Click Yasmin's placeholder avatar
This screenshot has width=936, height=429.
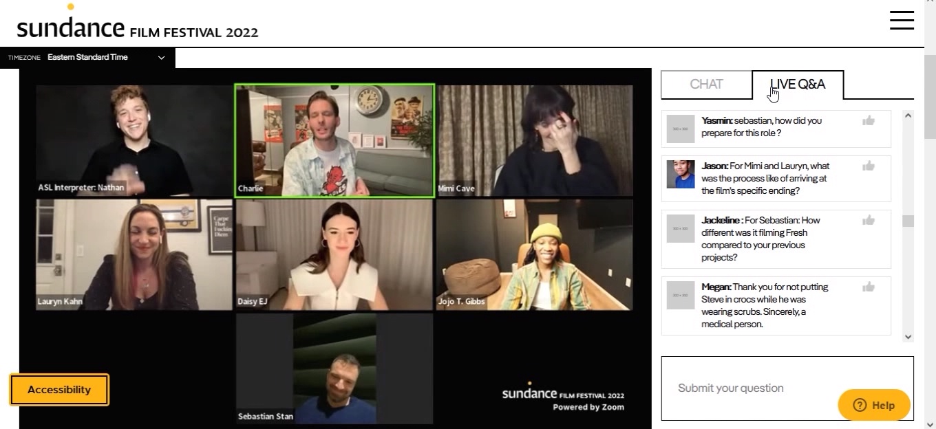pos(680,129)
